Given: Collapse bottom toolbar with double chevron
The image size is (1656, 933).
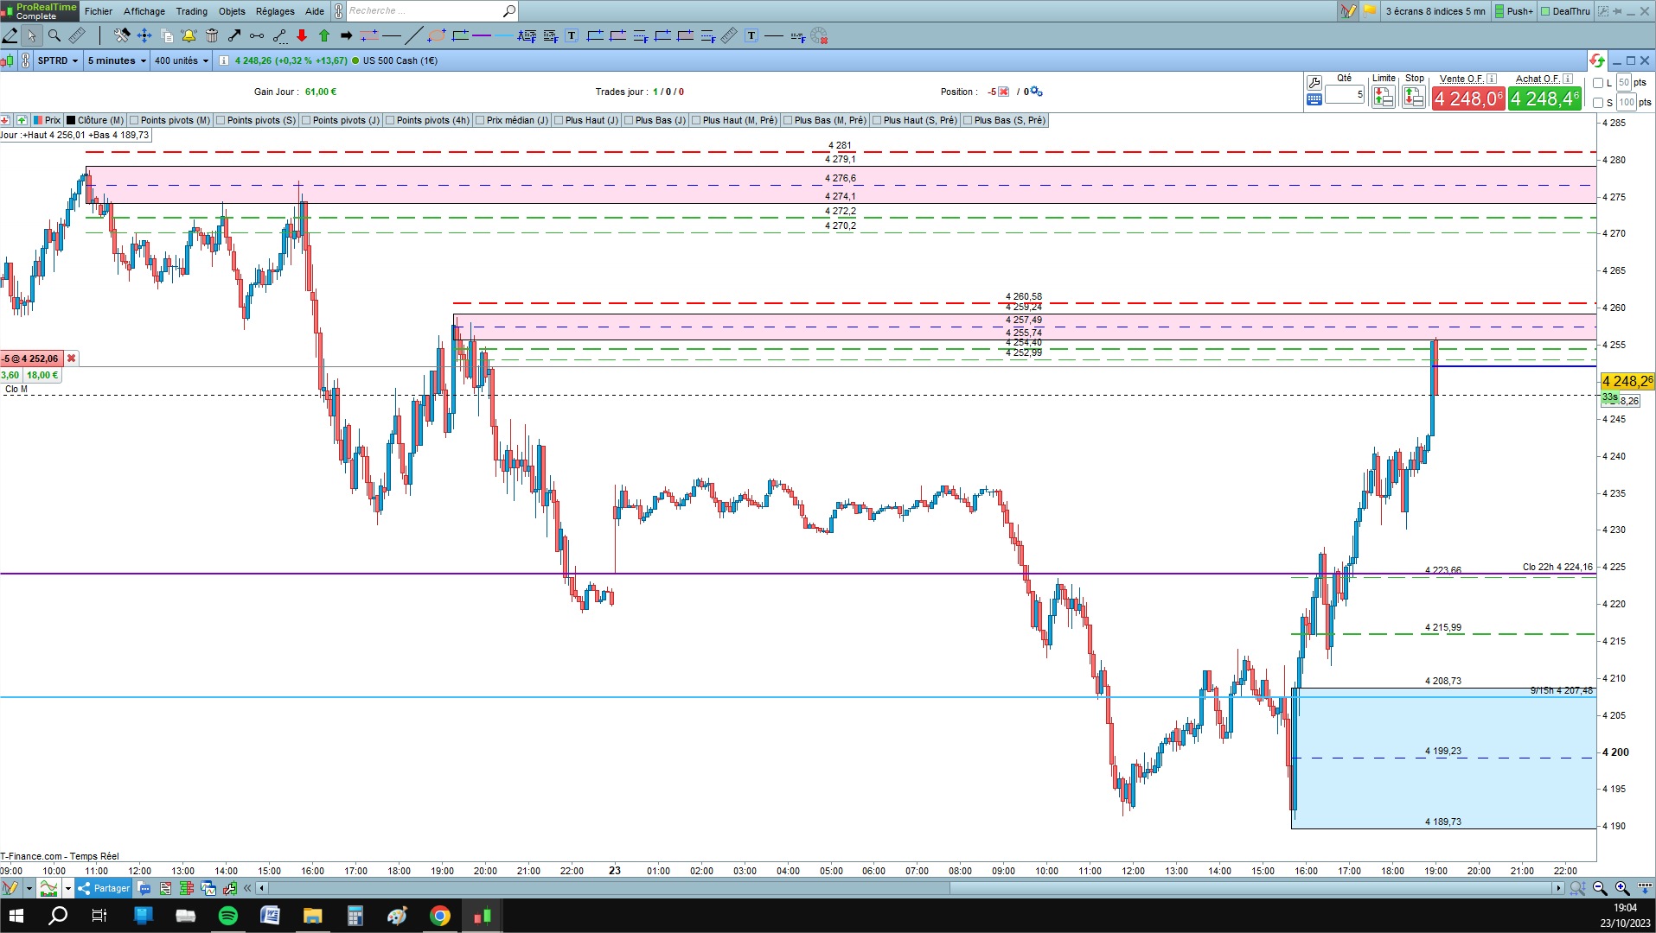Looking at the screenshot, I should point(247,888).
